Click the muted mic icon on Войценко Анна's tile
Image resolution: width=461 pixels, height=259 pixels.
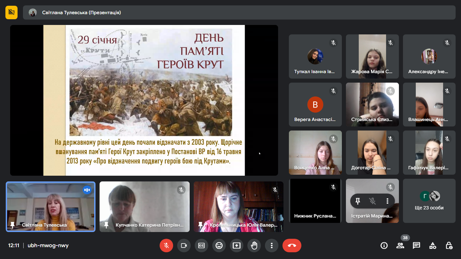click(333, 139)
